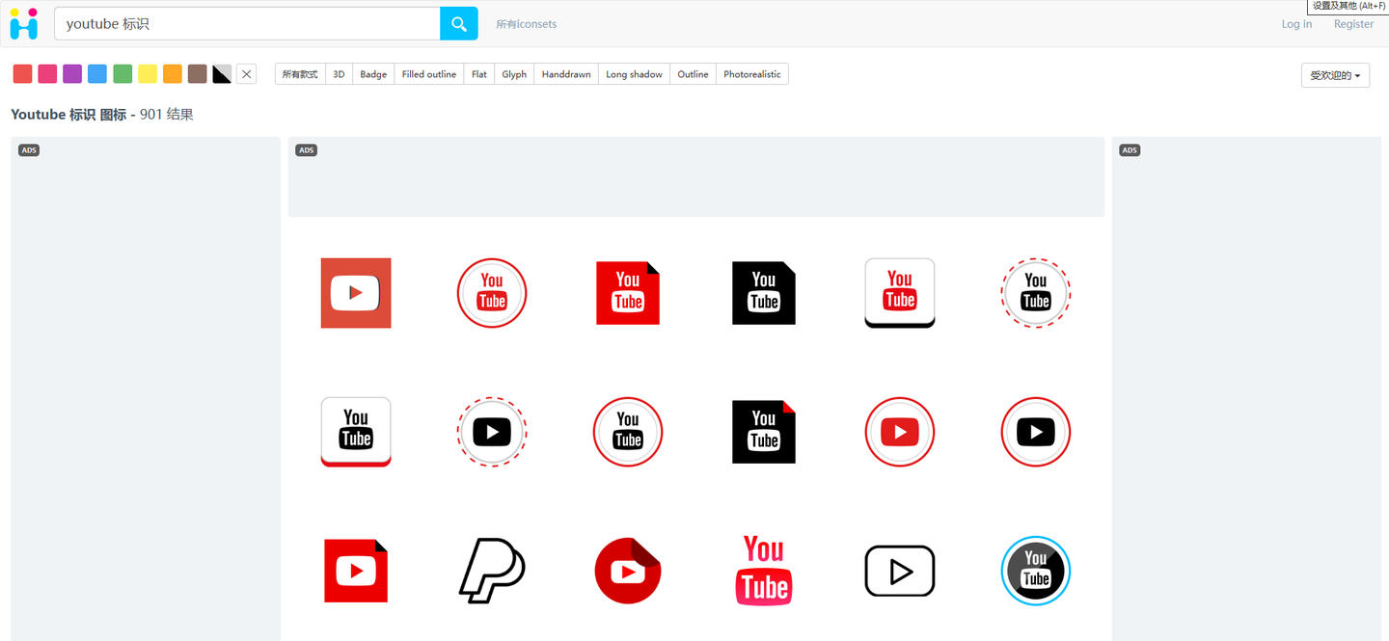
Task: Open the 受欢迎的 sort dropdown
Action: coord(1335,75)
